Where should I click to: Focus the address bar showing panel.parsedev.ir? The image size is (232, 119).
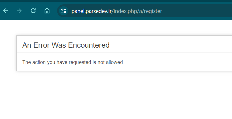145,11
